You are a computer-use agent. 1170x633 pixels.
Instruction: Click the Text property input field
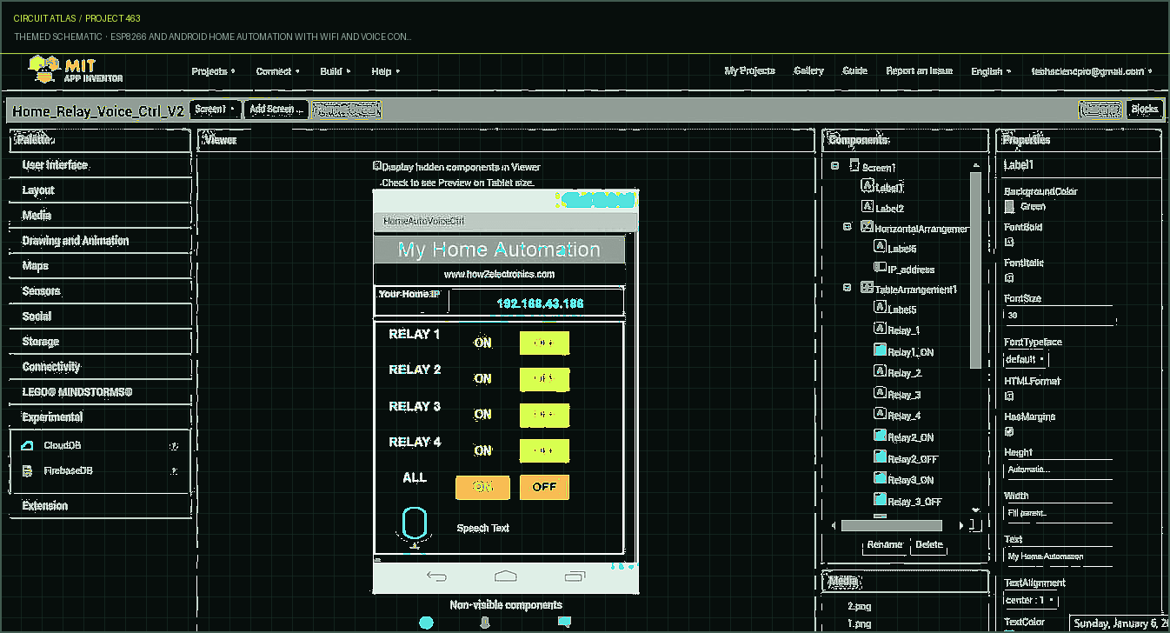pos(1059,556)
